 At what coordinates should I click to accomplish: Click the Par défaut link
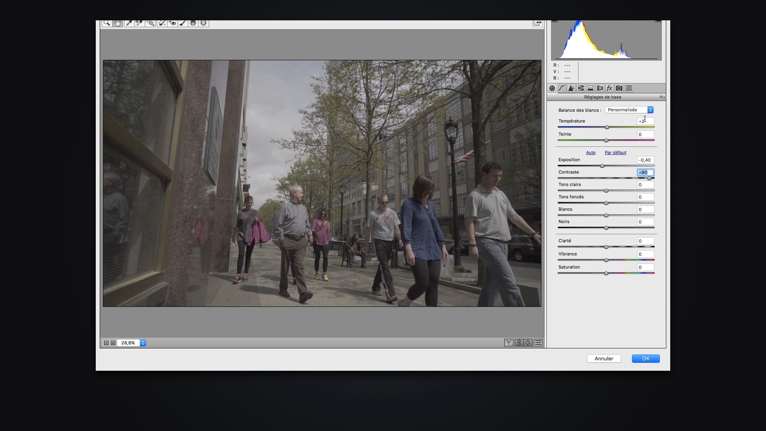(615, 152)
